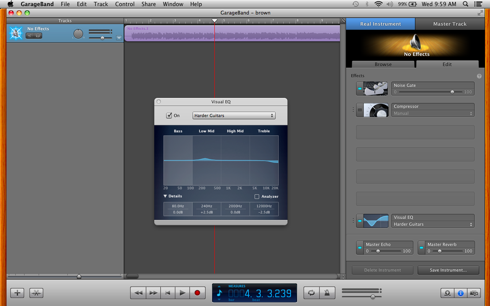Image resolution: width=490 pixels, height=306 pixels.
Task: Switch to the Master Track tab
Action: coord(449,24)
